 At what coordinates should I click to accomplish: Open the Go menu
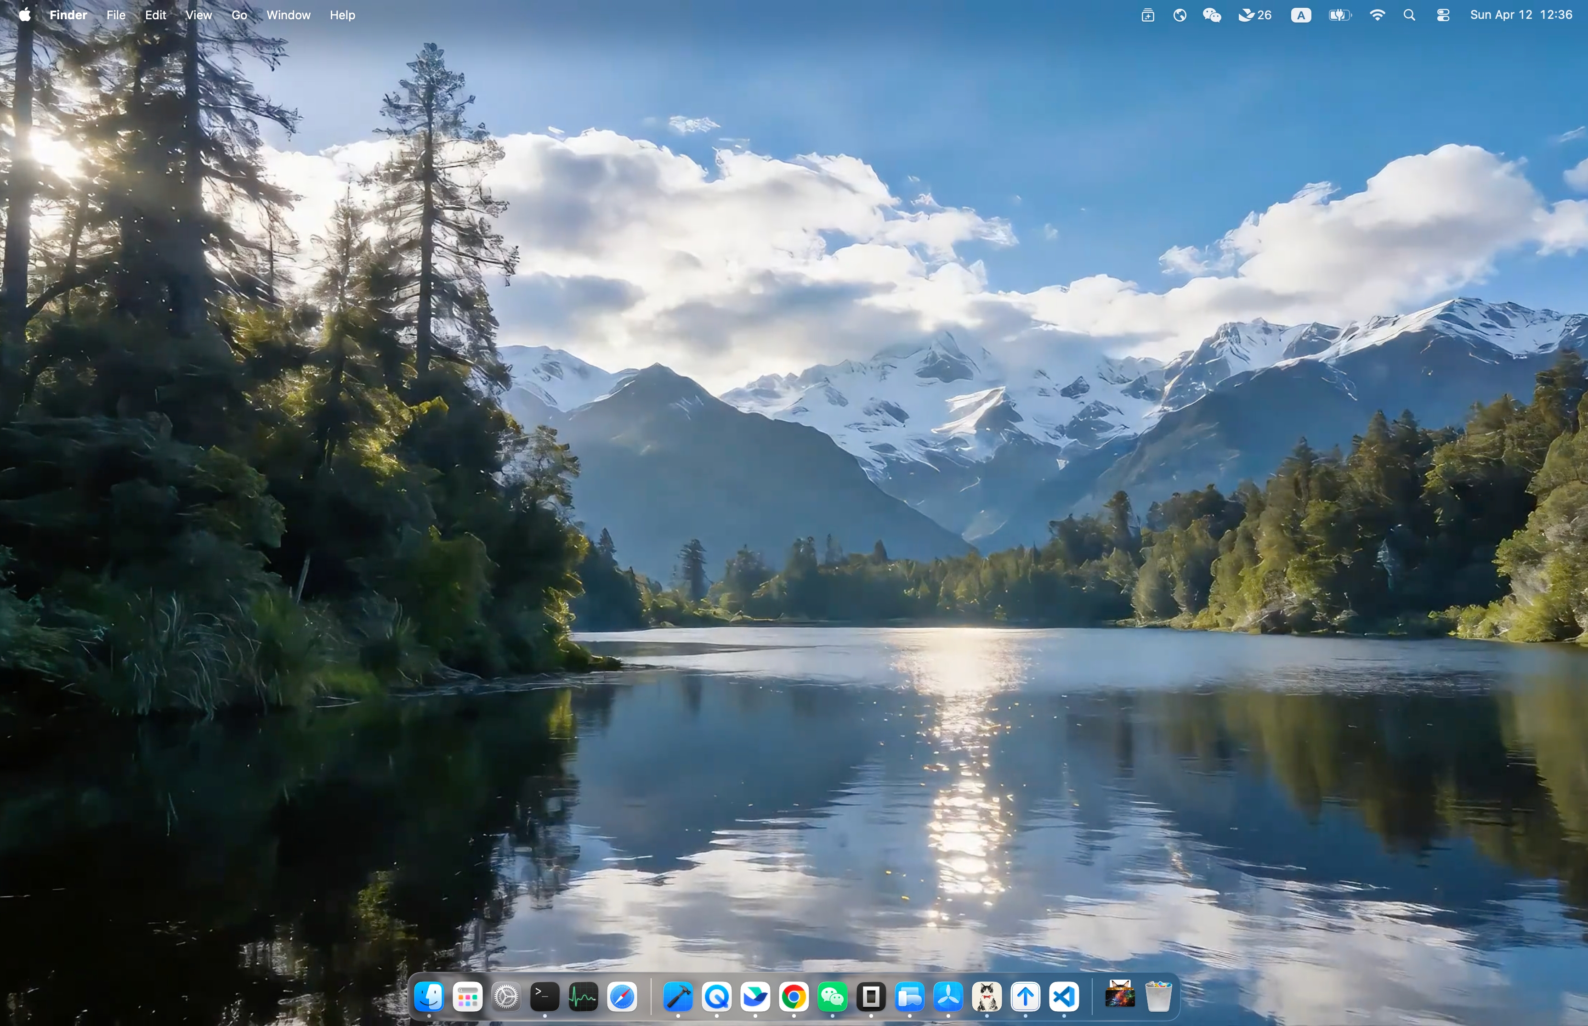tap(239, 15)
